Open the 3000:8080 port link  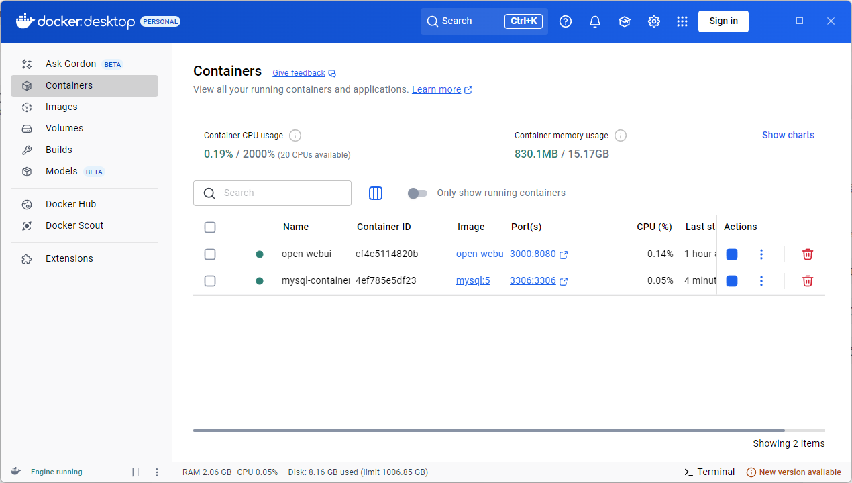pyautogui.click(x=533, y=254)
